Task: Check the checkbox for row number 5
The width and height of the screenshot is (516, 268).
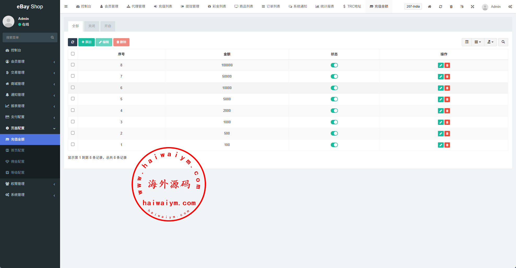Action: (73, 99)
